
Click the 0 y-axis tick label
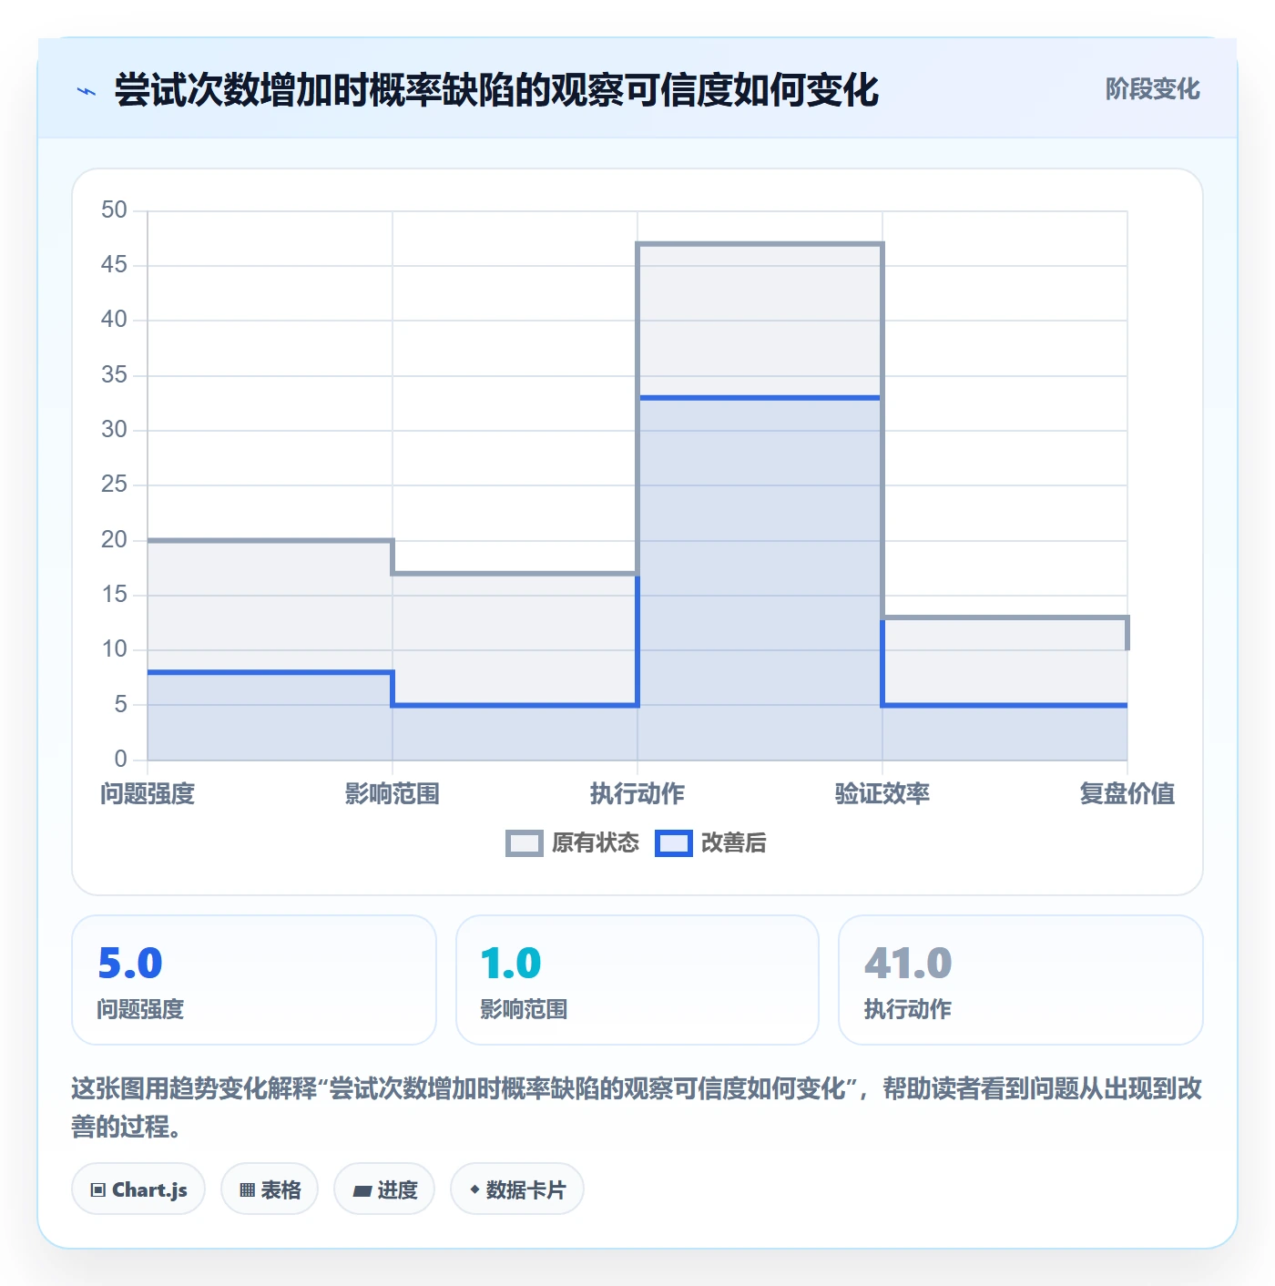120,759
